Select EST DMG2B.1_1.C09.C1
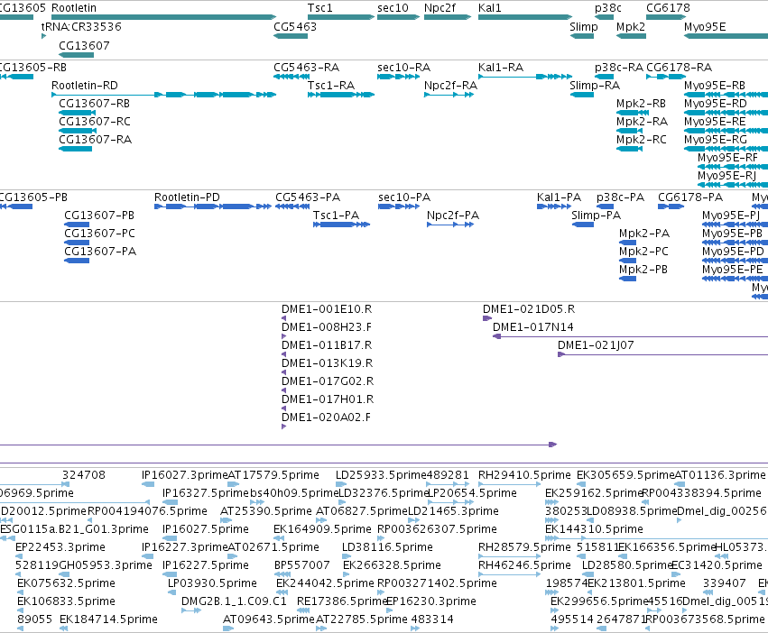The height and width of the screenshot is (633, 768). (x=234, y=601)
